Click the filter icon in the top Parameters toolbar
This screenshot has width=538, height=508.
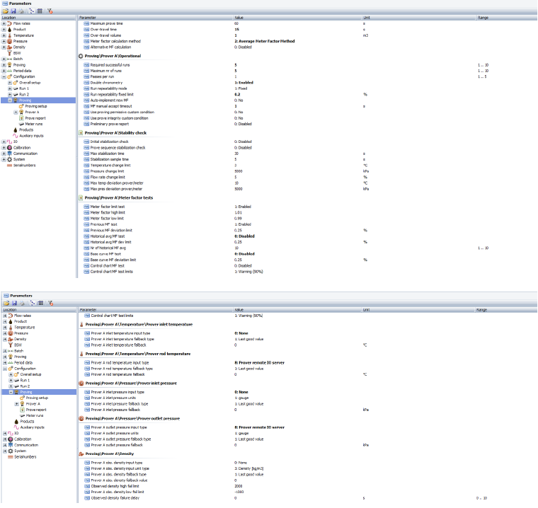click(50, 11)
